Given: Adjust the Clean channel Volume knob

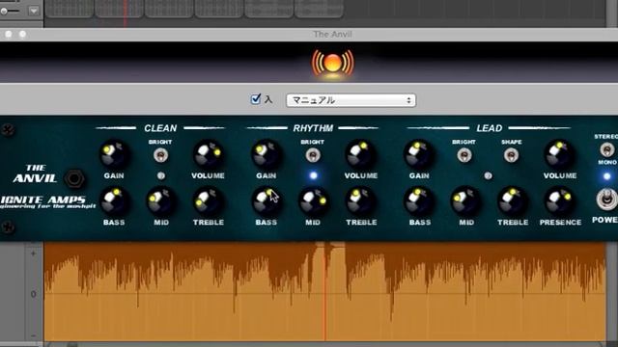Looking at the screenshot, I should coord(209,154).
